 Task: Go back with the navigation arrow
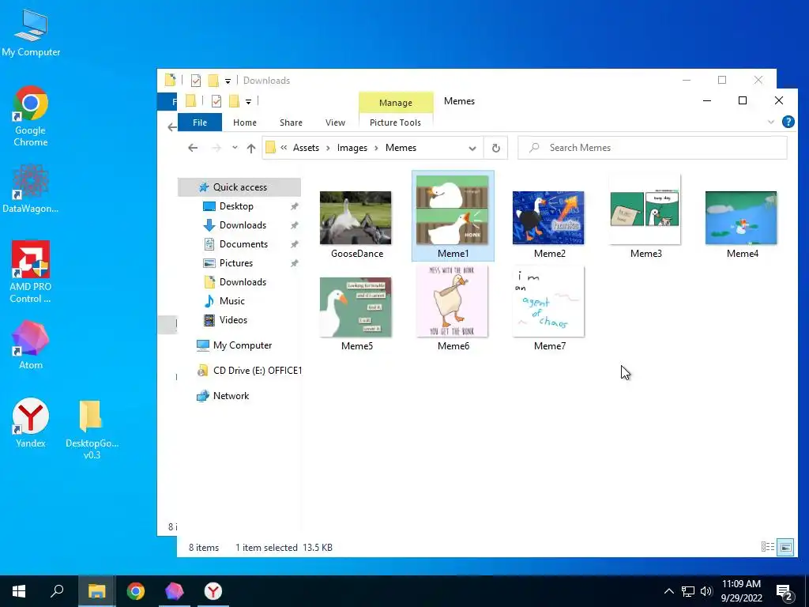pyautogui.click(x=193, y=148)
